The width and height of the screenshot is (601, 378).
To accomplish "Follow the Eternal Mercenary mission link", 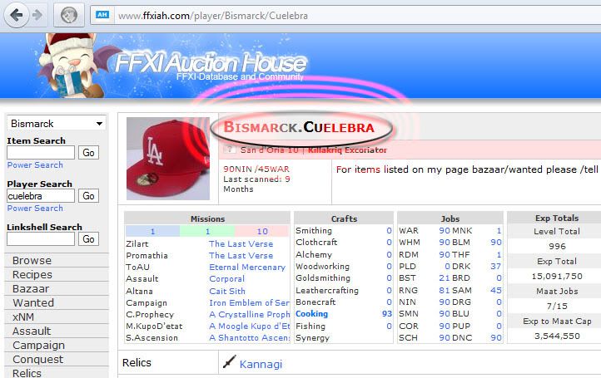I will coord(246,268).
